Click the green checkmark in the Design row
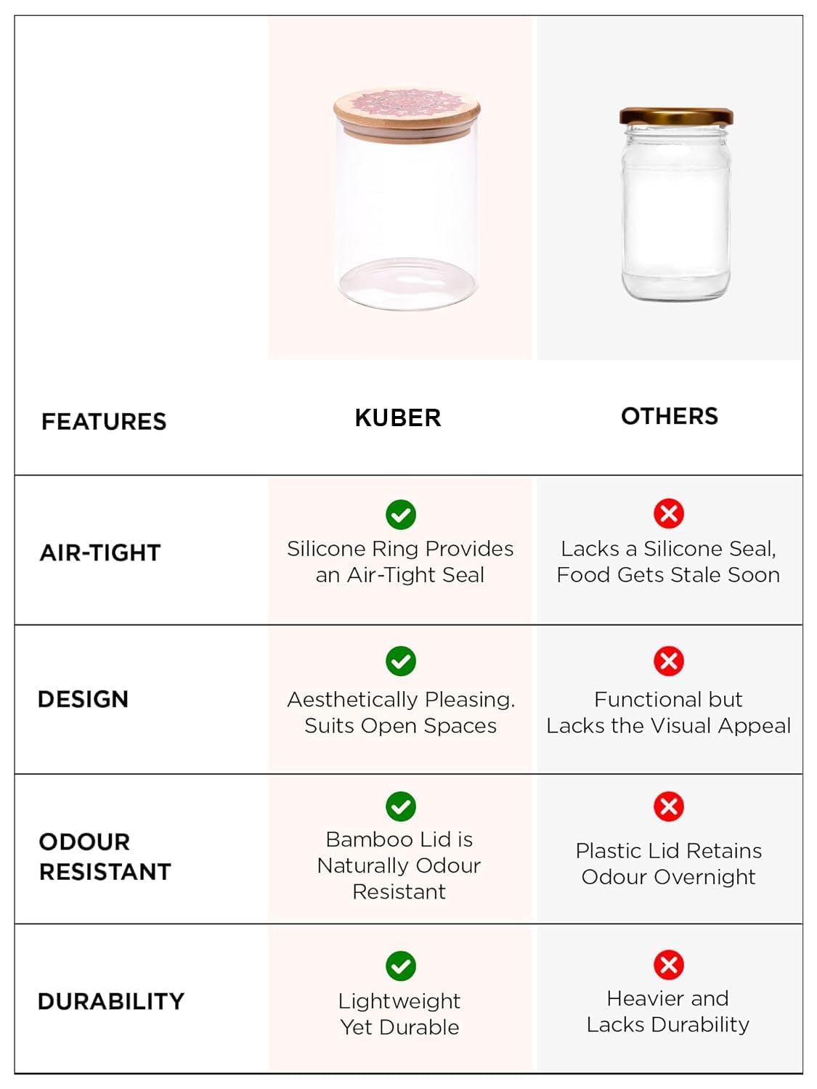The image size is (817, 1089). point(400,661)
